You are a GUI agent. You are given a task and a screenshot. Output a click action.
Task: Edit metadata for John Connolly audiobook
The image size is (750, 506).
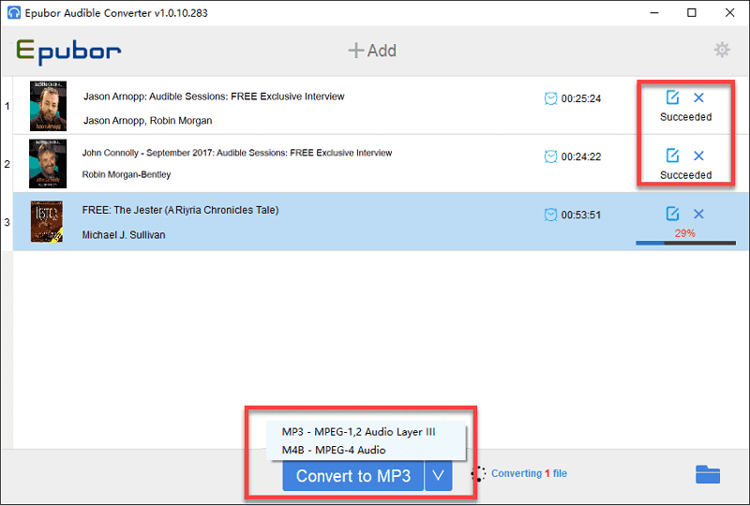point(672,156)
